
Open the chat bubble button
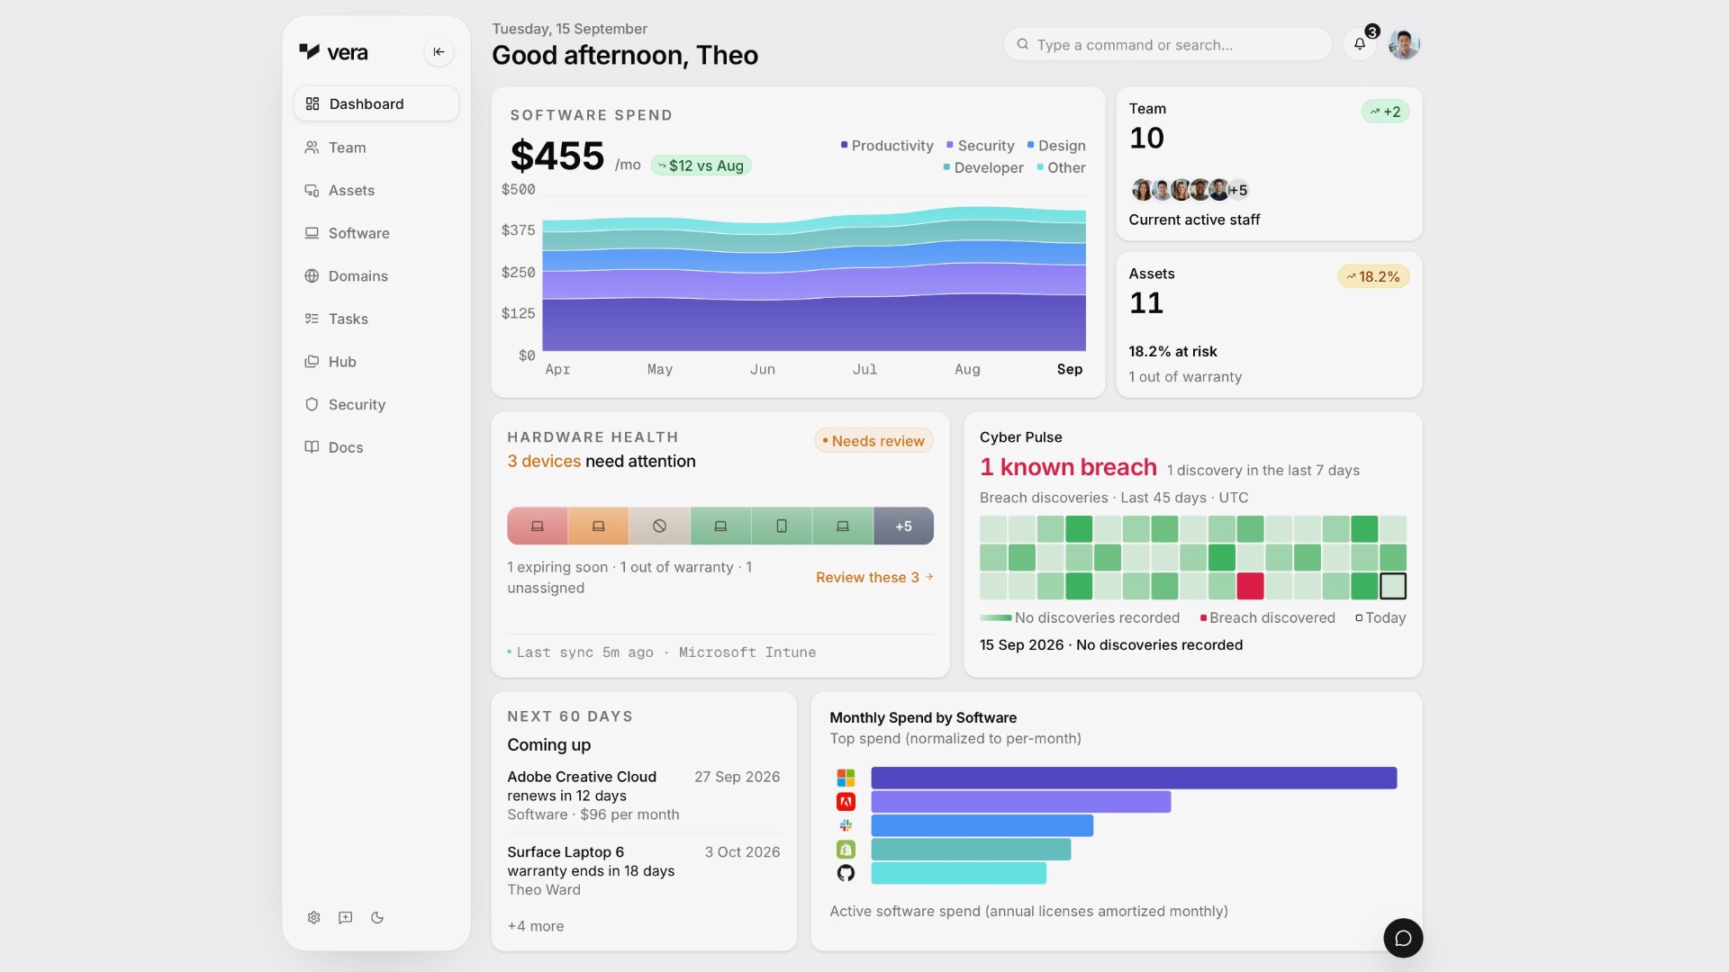click(1403, 939)
